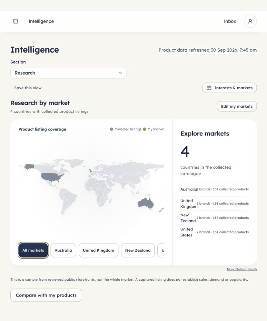
Task: Open the Map: Natural Earth link
Action: 242,269
